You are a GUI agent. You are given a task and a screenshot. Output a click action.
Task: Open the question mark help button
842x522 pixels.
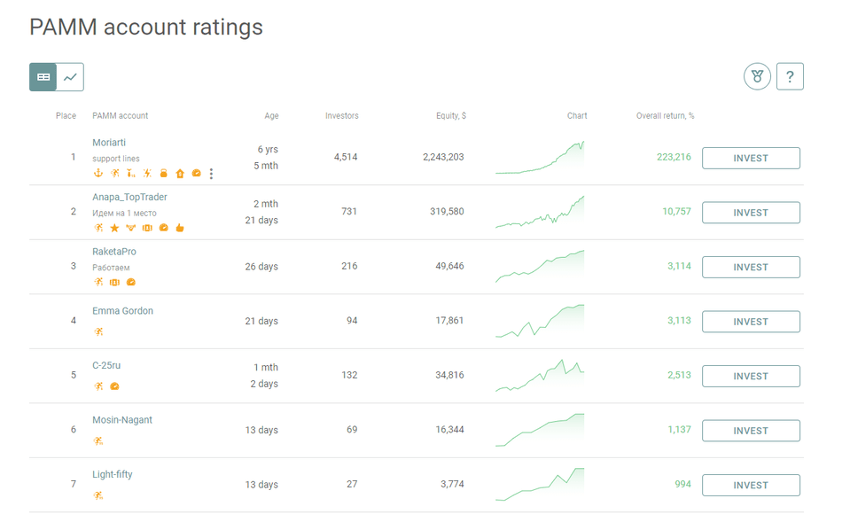(790, 77)
